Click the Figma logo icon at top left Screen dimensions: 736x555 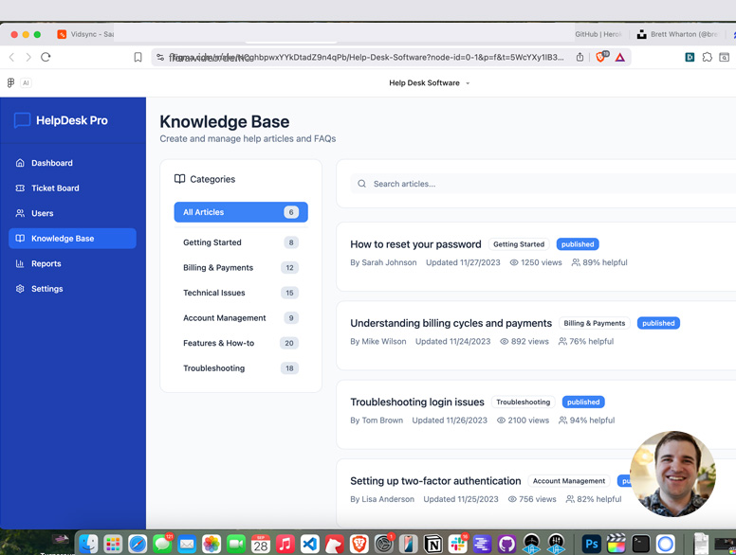[x=11, y=83]
